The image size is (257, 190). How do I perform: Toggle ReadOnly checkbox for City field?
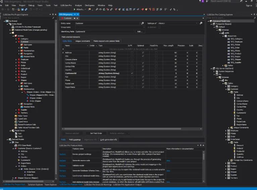[x=156, y=56]
